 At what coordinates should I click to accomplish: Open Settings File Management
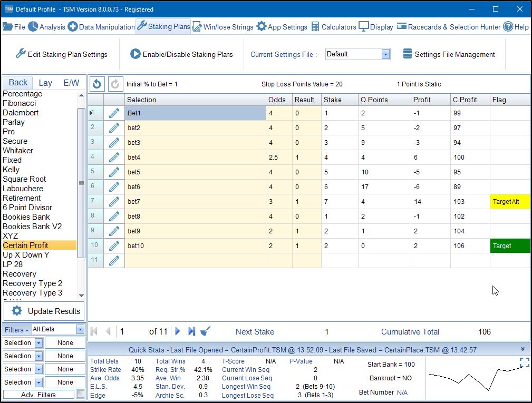click(449, 54)
